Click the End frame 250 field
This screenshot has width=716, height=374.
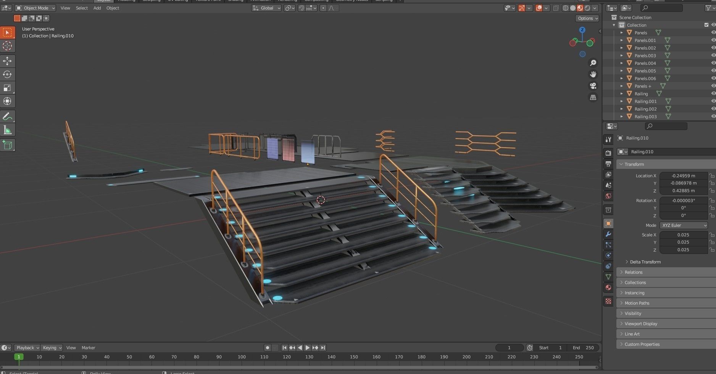[x=583, y=348]
